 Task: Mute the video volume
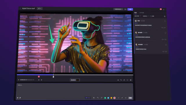coord(131,80)
